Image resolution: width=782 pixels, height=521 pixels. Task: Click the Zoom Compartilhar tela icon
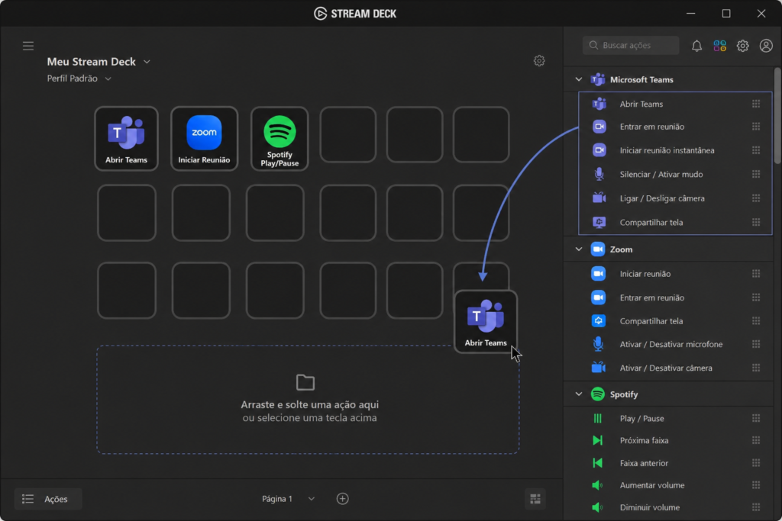pyautogui.click(x=598, y=321)
